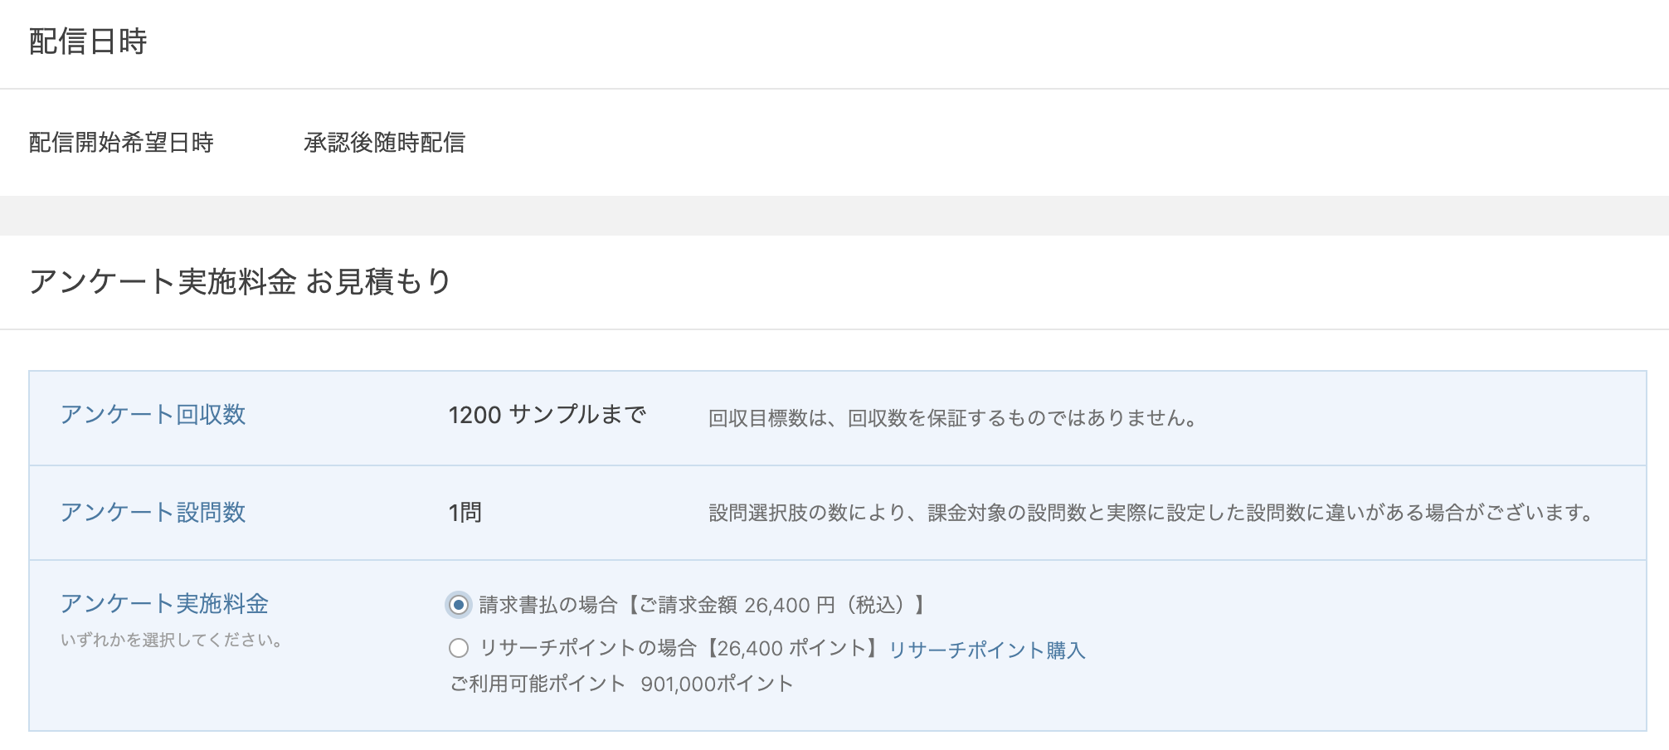Viewport: 1669px width, 750px height.
Task: Click the アンケート回収数 row label
Action: tap(153, 415)
